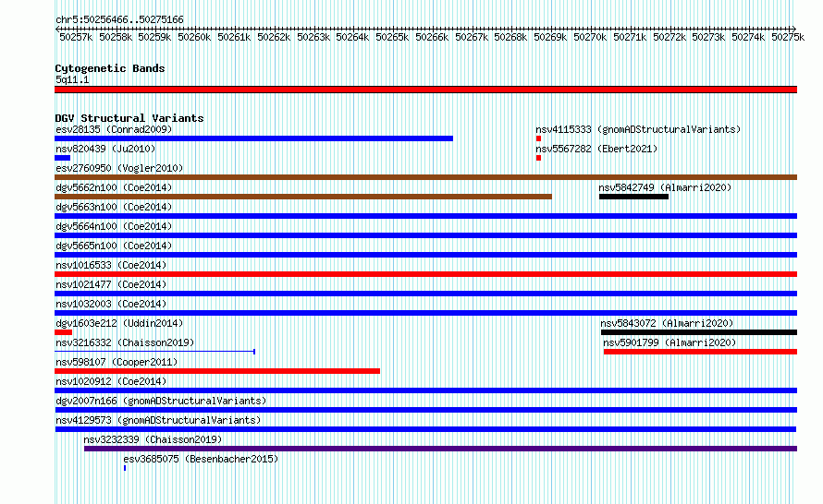Click the chr5:50256466..50275166 region label
The image size is (823, 504).
(119, 20)
